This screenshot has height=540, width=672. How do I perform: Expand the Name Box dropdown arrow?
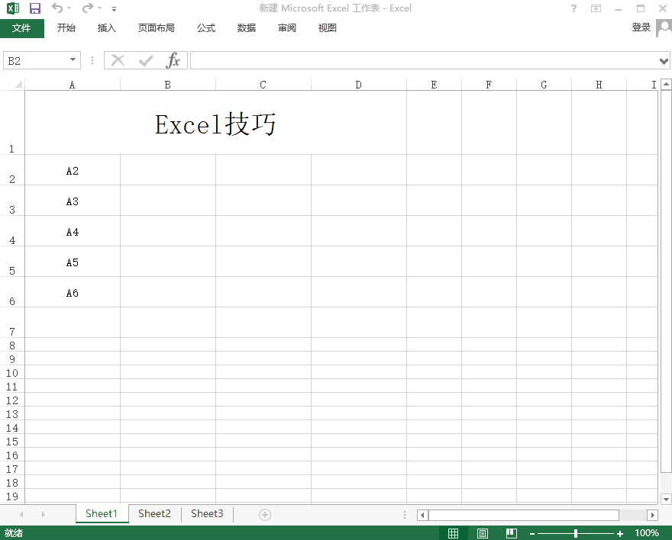pyautogui.click(x=73, y=60)
